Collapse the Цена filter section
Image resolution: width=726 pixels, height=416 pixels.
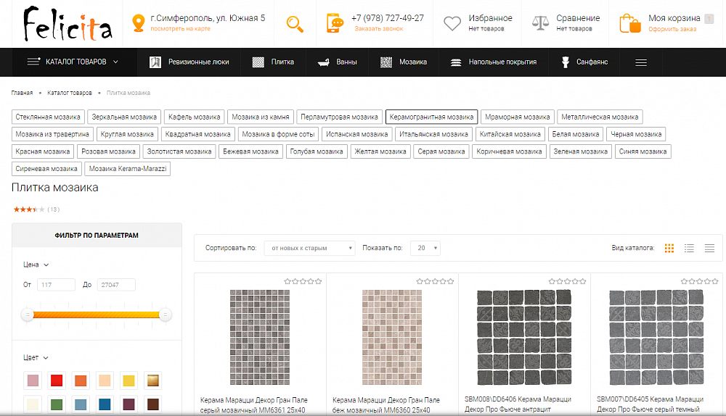(x=36, y=265)
